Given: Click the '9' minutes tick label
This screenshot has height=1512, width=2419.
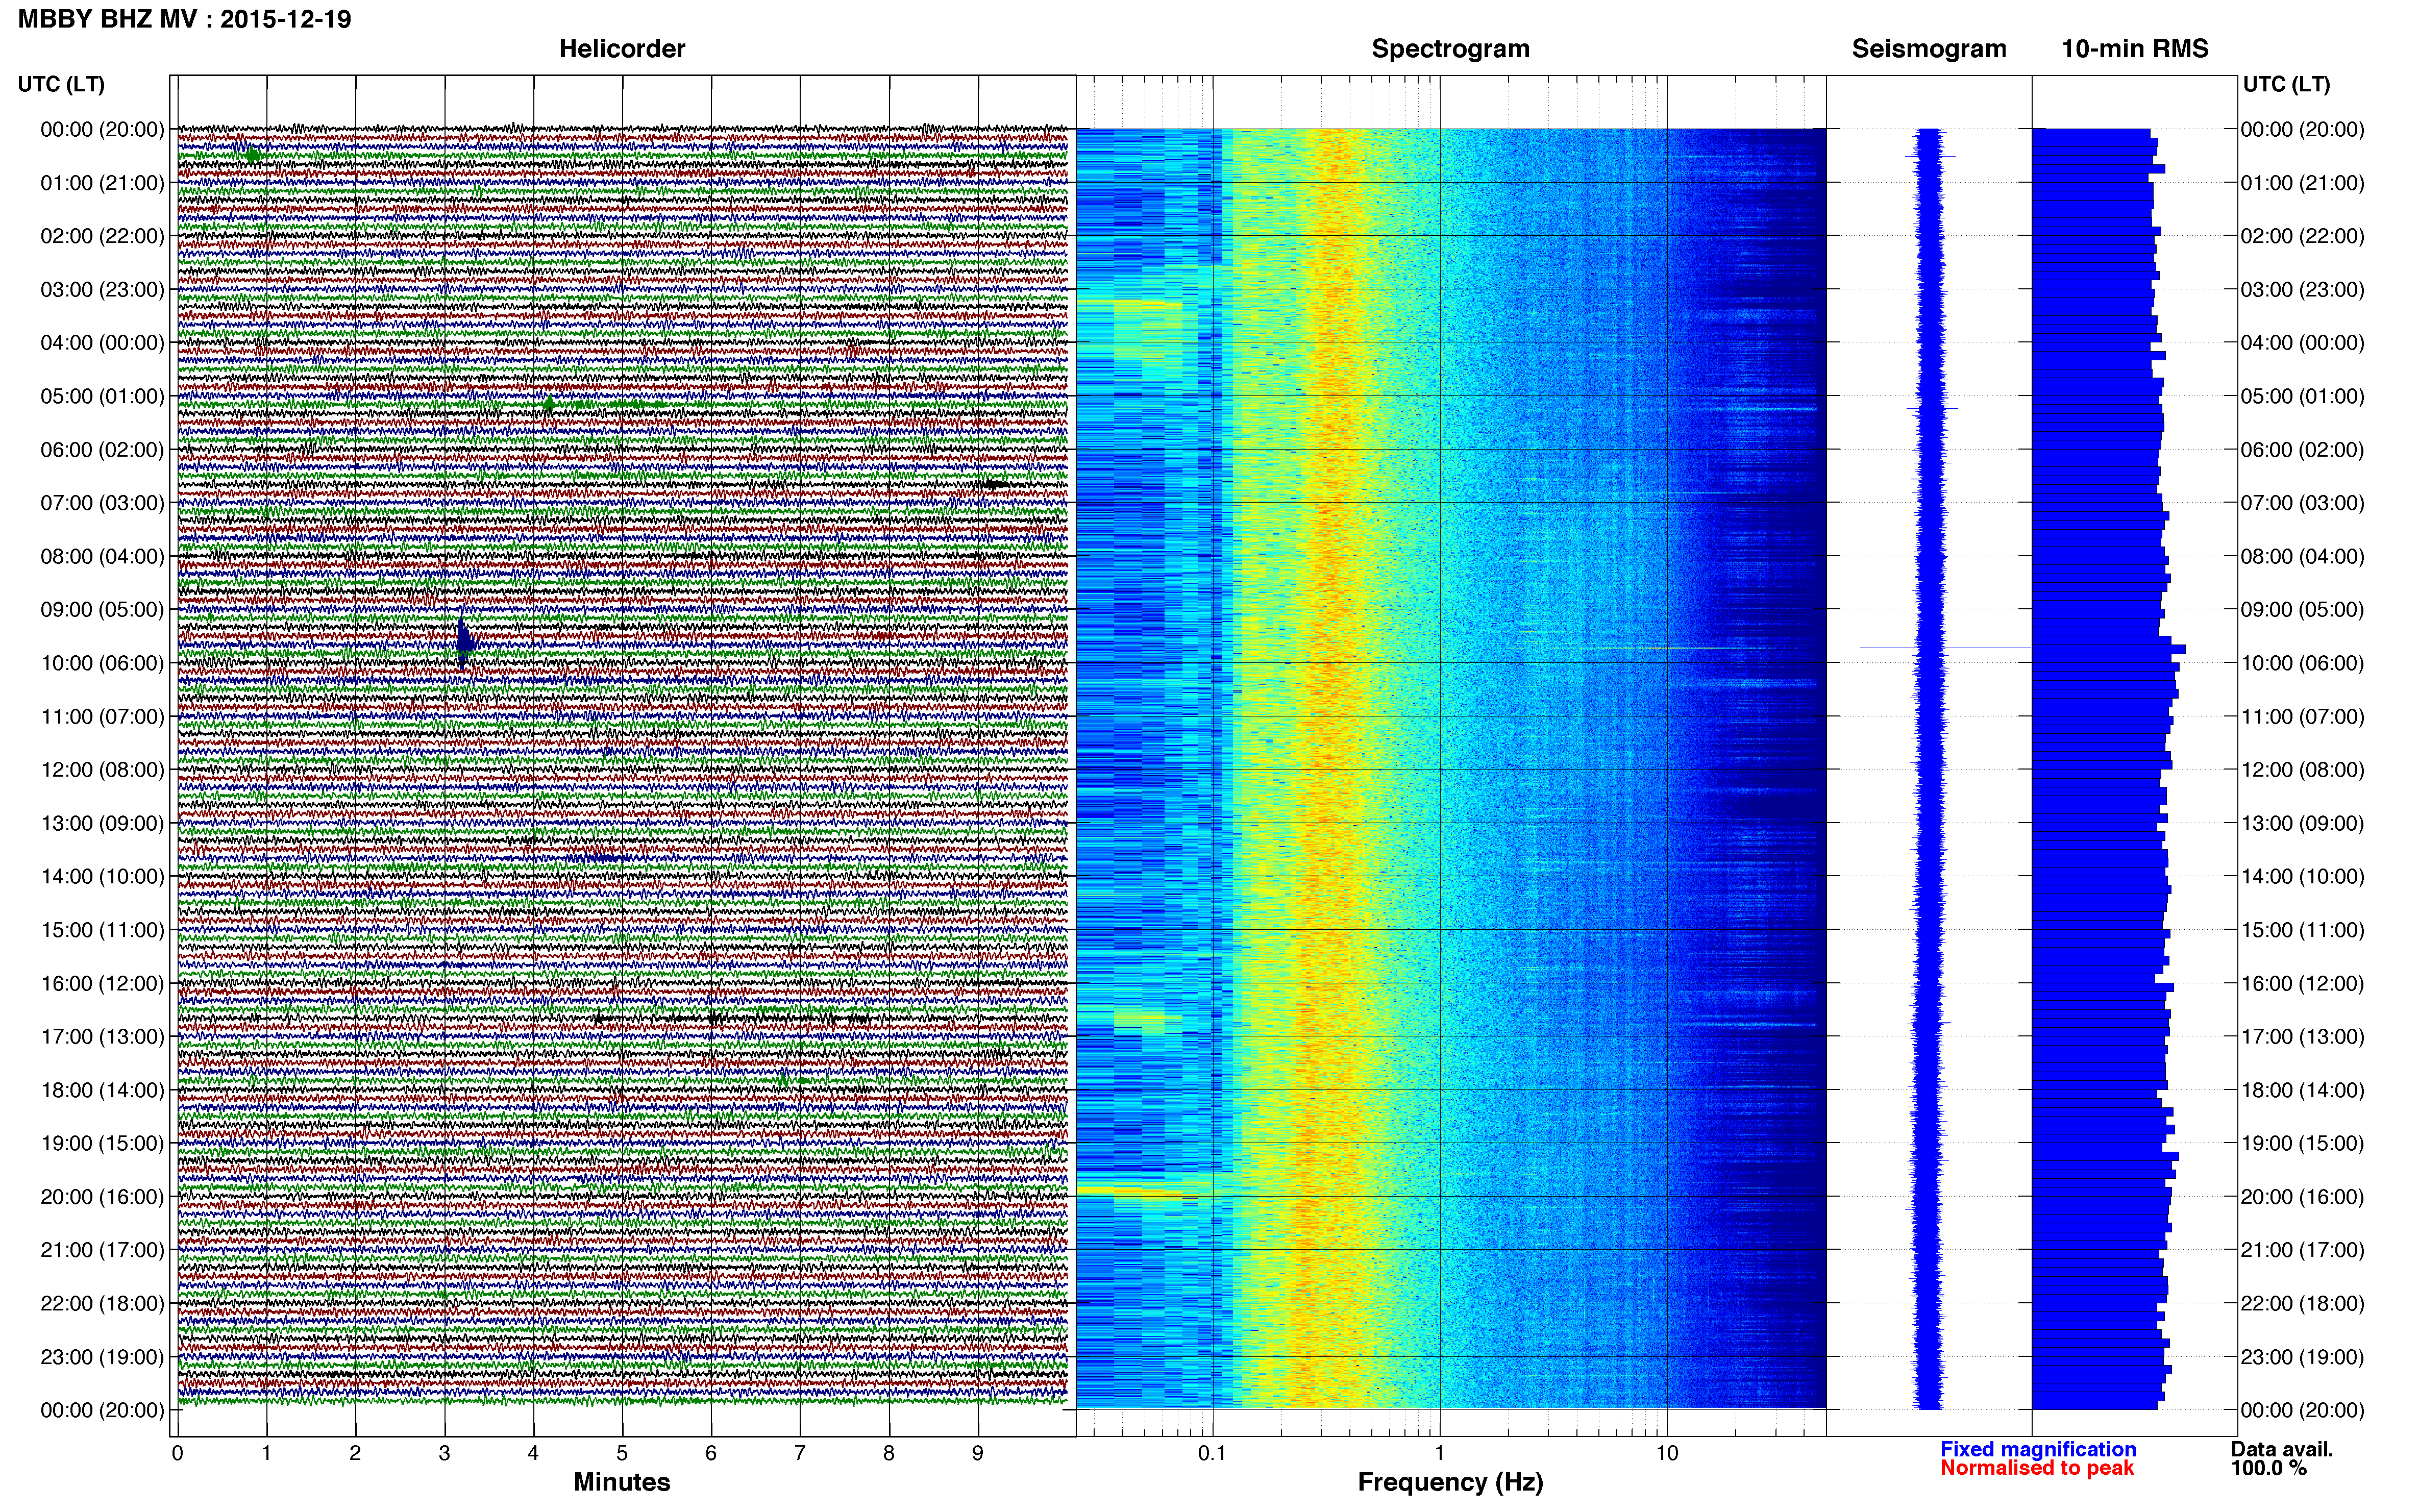Looking at the screenshot, I should (978, 1453).
